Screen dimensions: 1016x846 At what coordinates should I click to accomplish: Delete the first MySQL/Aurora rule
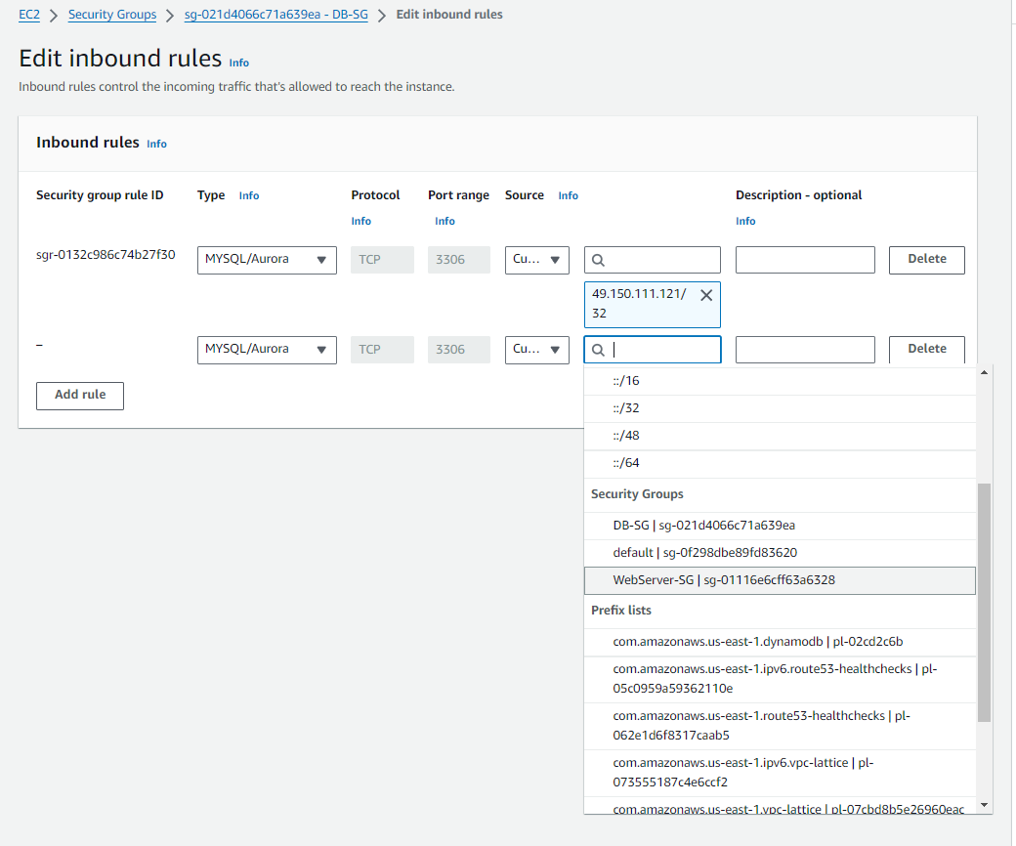[x=925, y=260]
